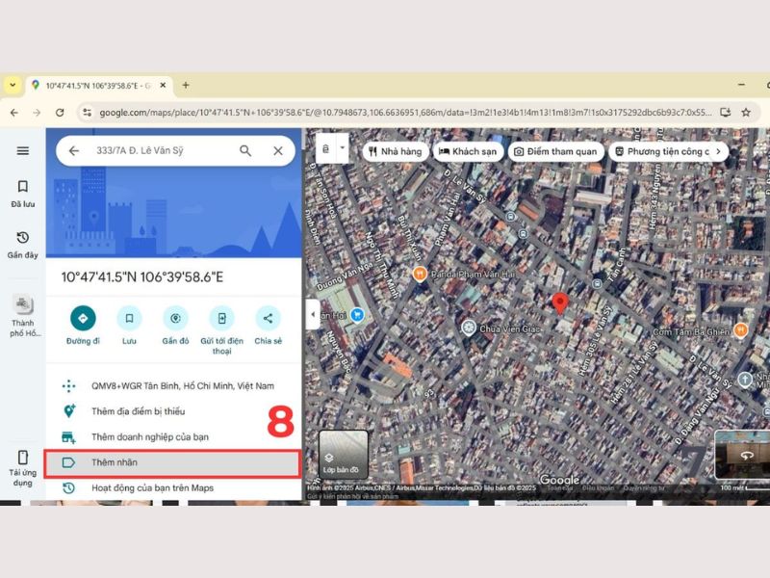Click the Chia sẻ share button
This screenshot has height=578, width=770.
pos(269,326)
